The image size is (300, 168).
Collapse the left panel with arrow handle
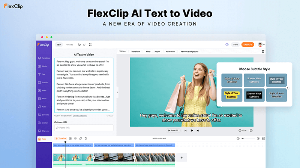117,92
